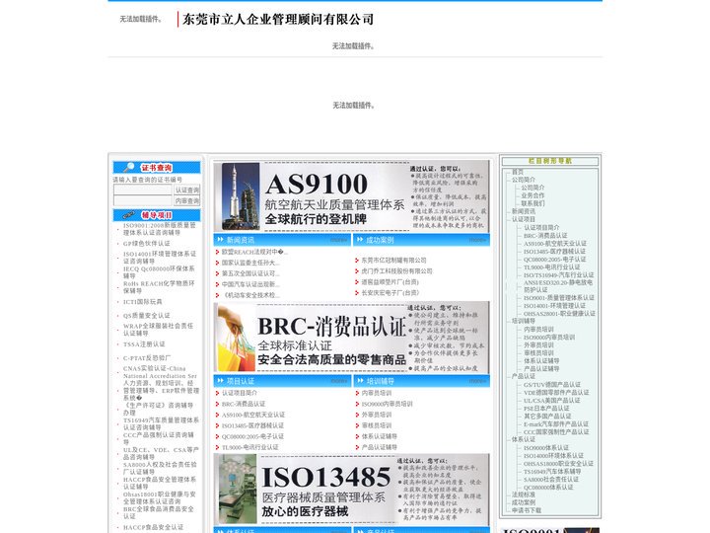Open ISO14001环境管理体系 sidebar link

(160, 258)
